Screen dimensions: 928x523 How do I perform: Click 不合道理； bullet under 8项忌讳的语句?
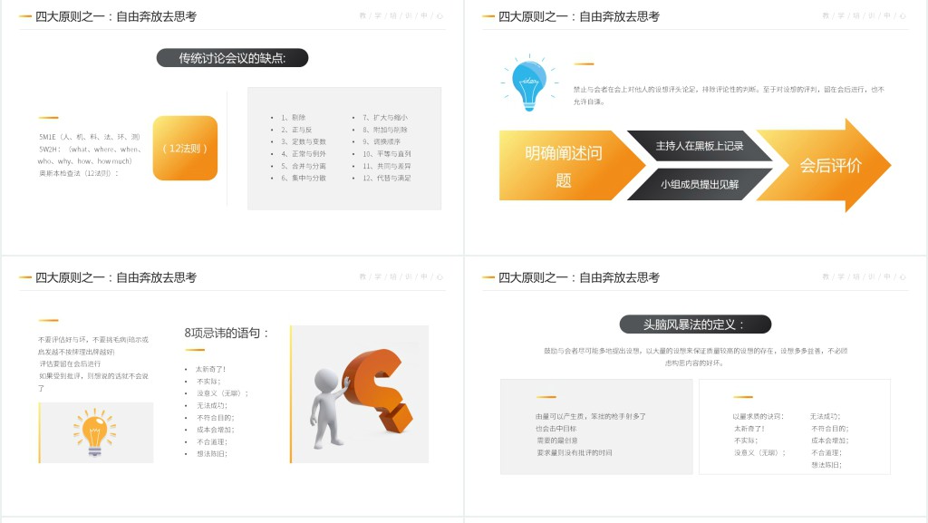pos(212,442)
